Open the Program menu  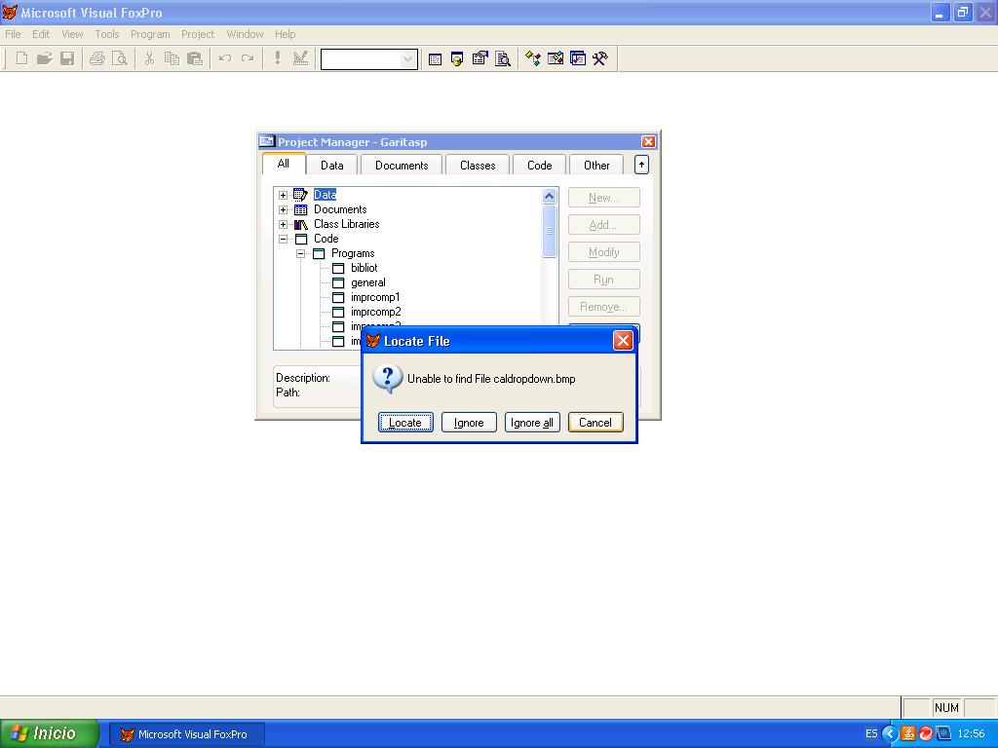coord(150,34)
